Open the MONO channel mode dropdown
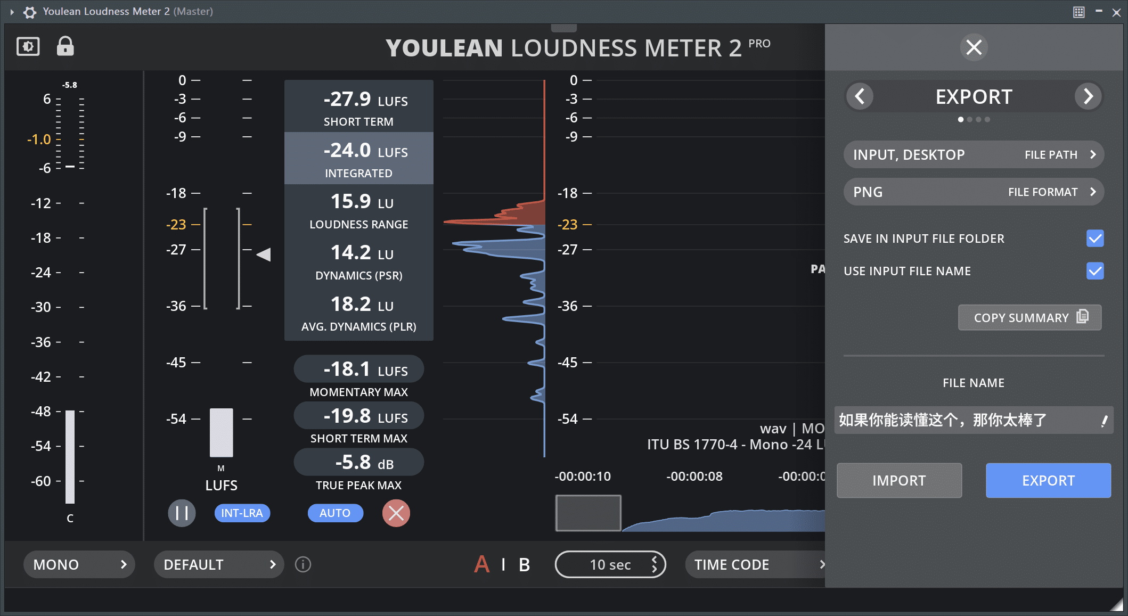This screenshot has width=1128, height=616. 79,564
